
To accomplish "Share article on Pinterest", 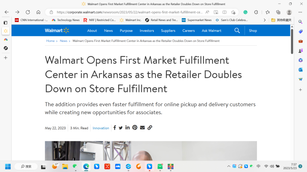I will coord(135,128).
